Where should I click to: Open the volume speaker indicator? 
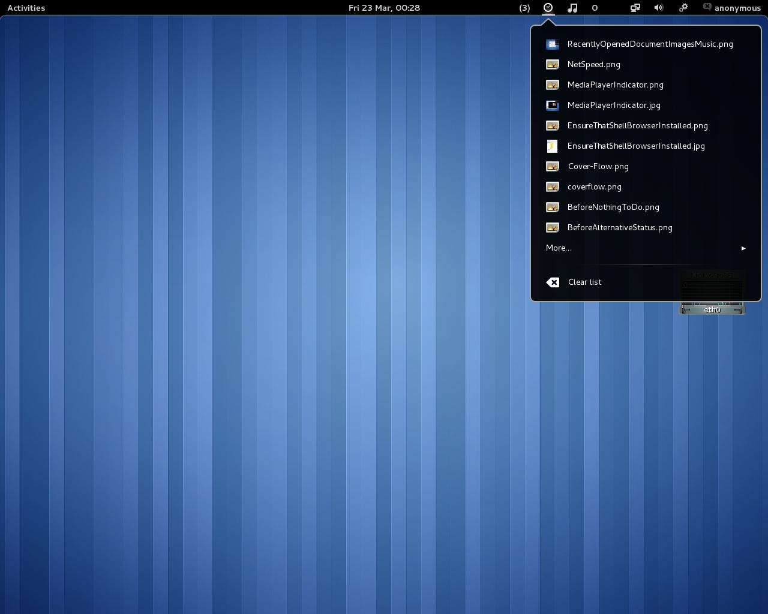tap(659, 8)
